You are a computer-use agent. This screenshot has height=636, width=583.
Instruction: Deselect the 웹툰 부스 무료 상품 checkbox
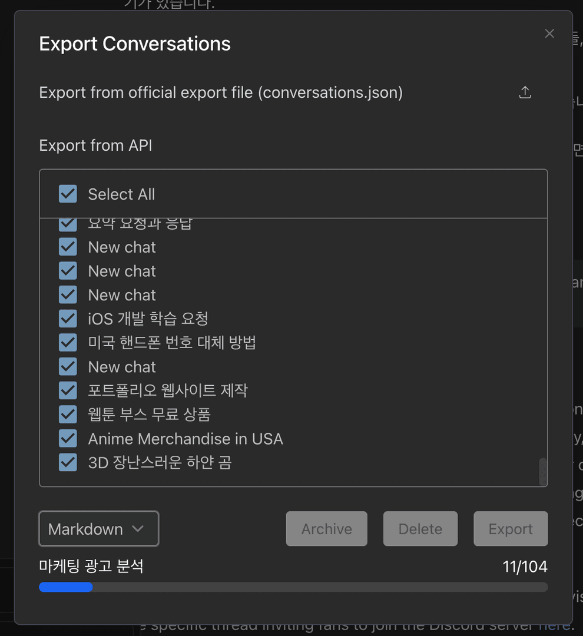68,415
